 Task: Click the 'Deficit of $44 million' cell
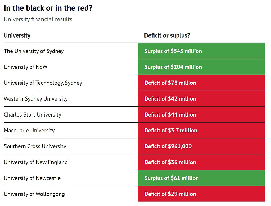[x=201, y=115]
